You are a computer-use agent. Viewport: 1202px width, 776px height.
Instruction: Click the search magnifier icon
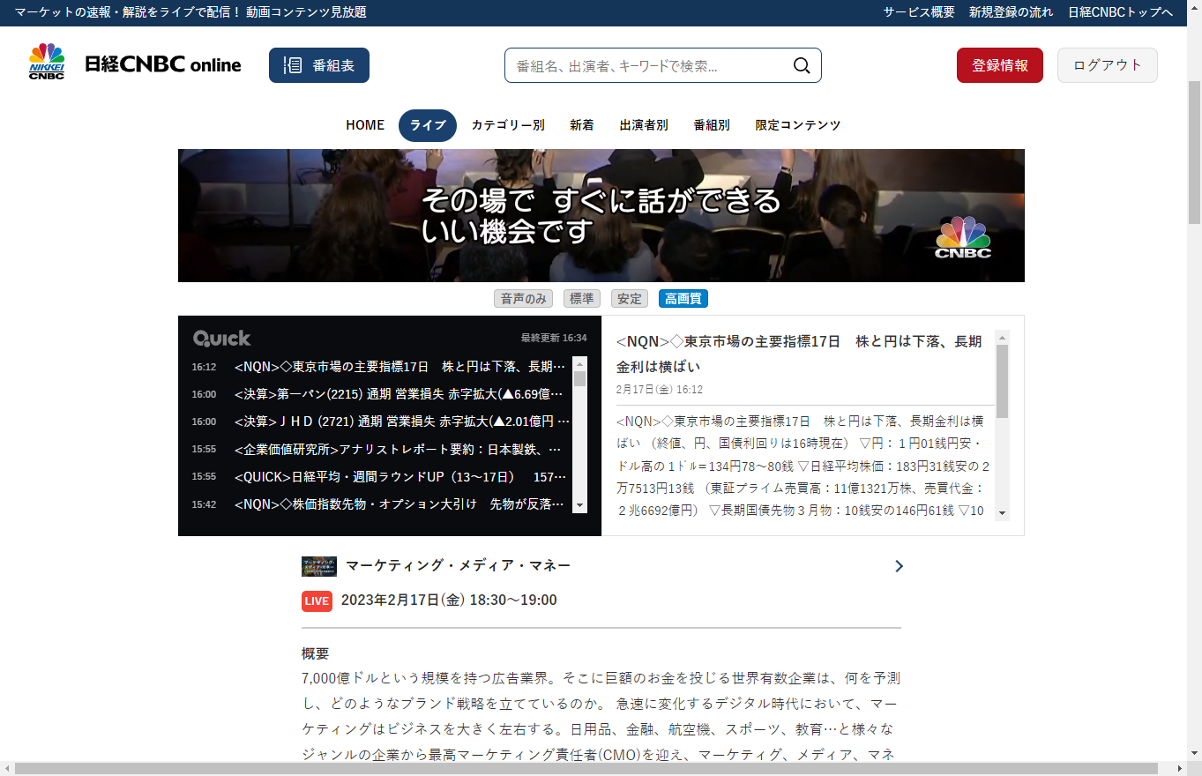(x=802, y=65)
